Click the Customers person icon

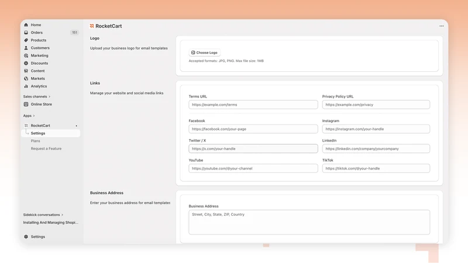coord(26,48)
